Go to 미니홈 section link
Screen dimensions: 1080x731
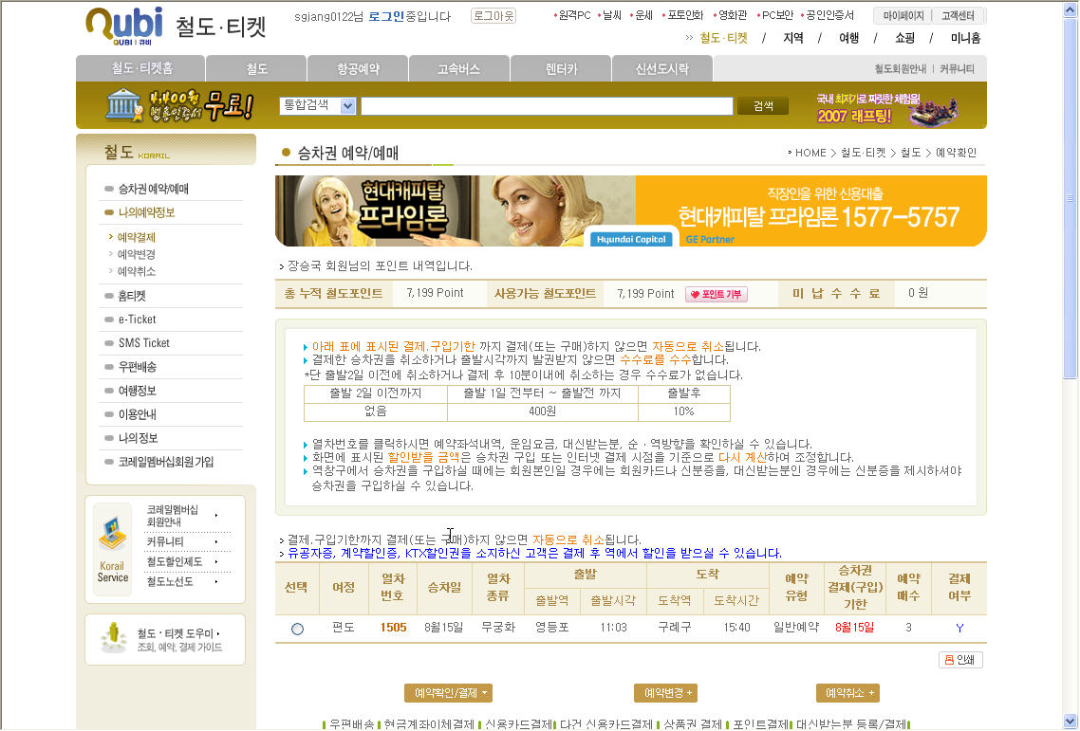coord(966,38)
